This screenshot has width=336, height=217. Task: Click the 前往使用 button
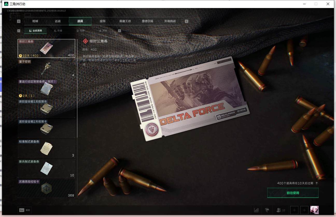coord(293,193)
